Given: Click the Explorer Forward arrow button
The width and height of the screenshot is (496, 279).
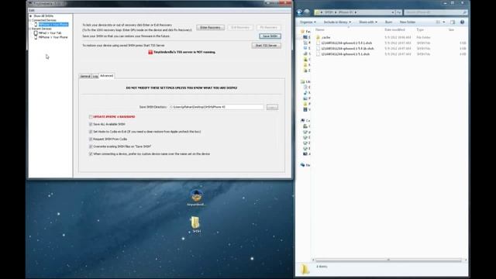Looking at the screenshot, I should click(x=307, y=12).
